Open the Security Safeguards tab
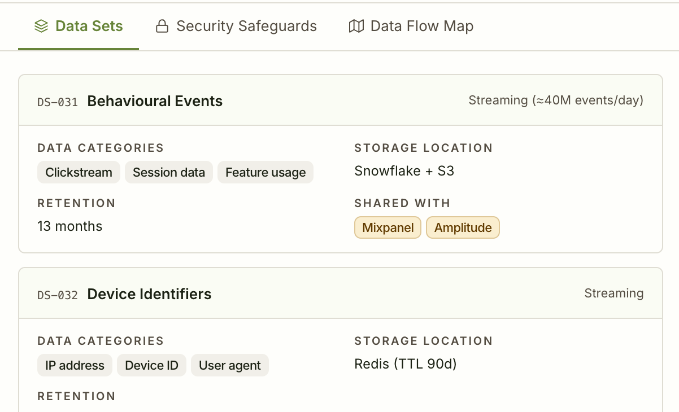Screen dimensions: 679x412 coord(236,26)
